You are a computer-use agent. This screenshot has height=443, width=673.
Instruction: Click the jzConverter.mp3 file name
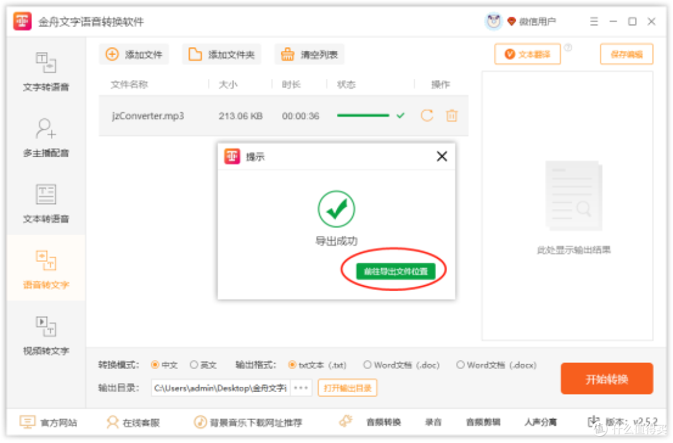[148, 116]
